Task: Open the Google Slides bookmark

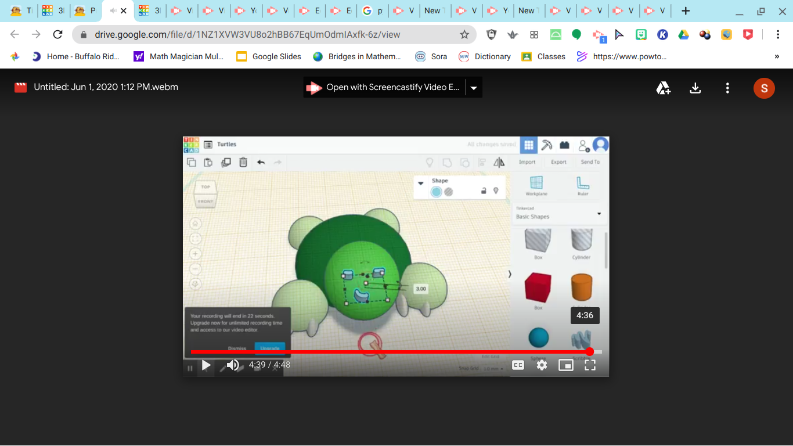Action: point(269,56)
